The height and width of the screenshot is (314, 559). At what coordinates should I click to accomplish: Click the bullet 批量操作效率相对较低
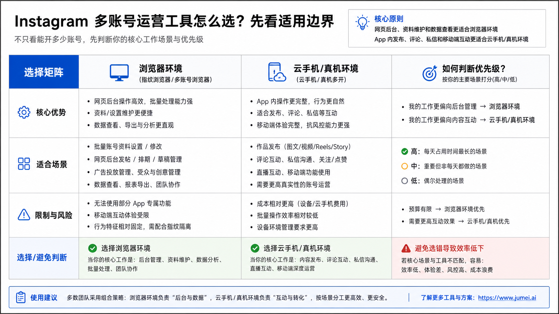click(x=287, y=216)
